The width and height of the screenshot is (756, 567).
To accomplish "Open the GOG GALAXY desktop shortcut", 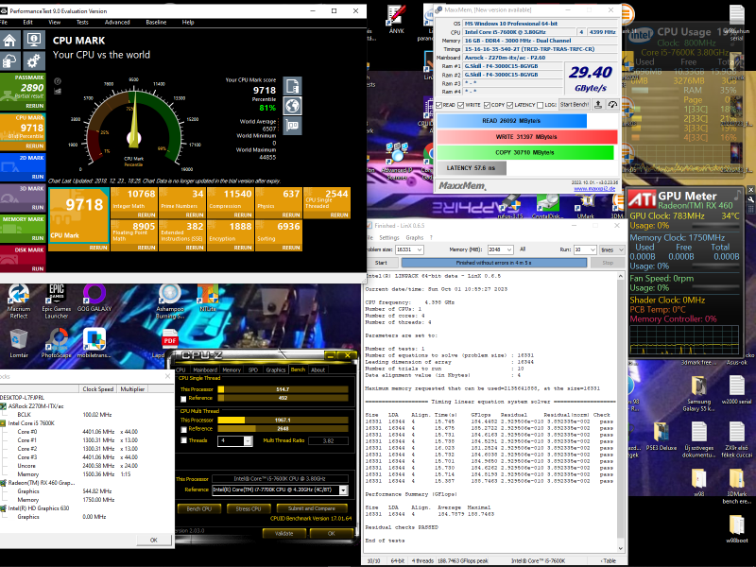I will [x=94, y=298].
